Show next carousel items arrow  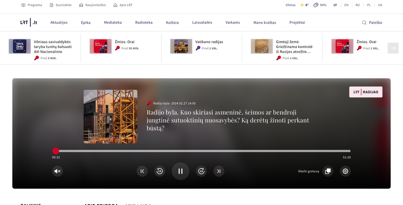point(393,48)
